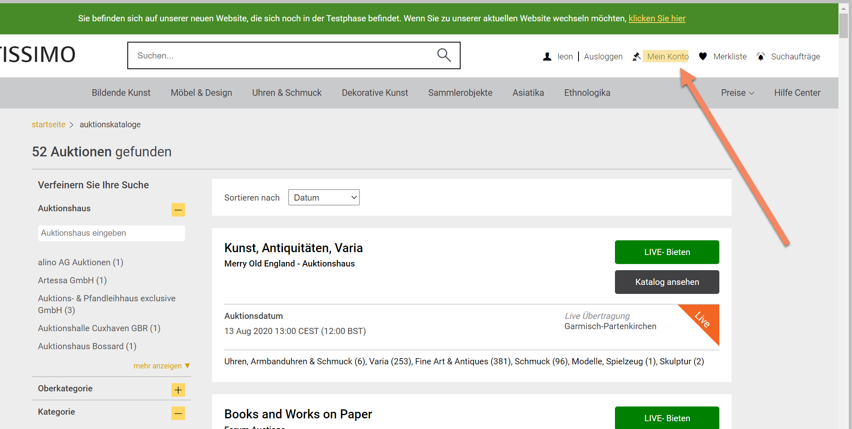Click the heart icon for Merkliste
The height and width of the screenshot is (429, 852).
[703, 56]
